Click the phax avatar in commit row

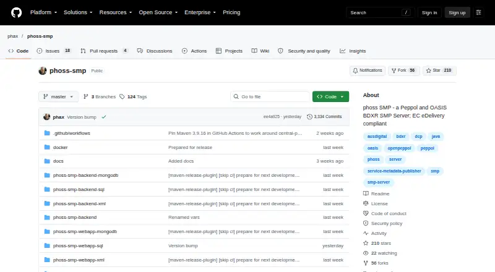coord(47,117)
